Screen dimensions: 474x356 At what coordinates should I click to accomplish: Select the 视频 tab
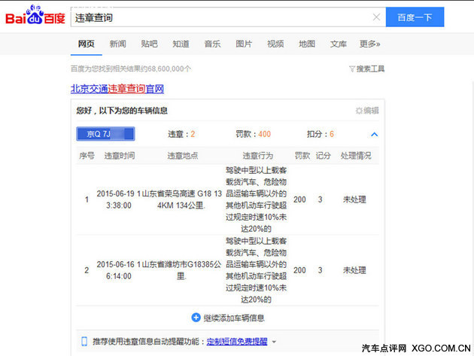point(275,44)
